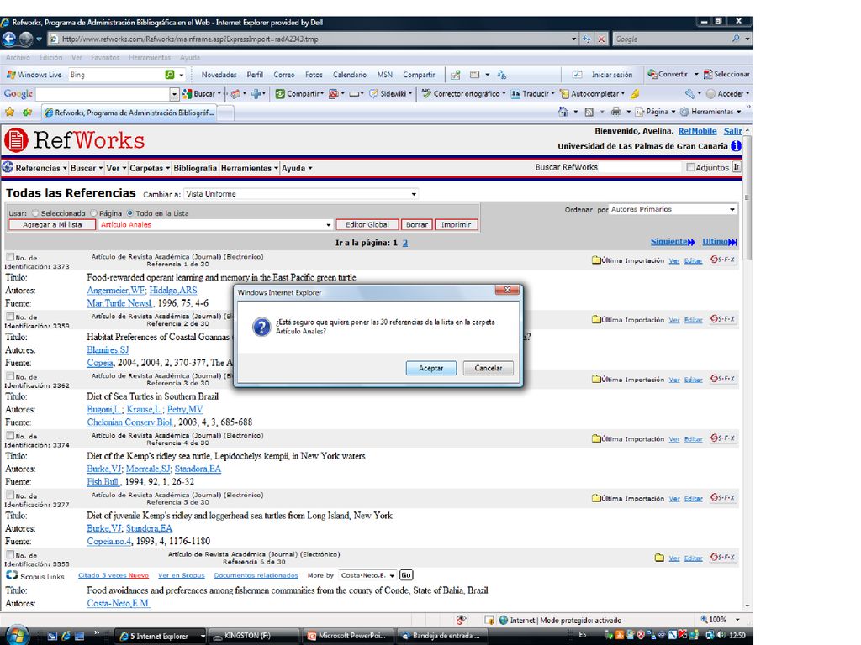The image size is (861, 645).
Task: Open the browser Archivo menu
Action: 18,58
